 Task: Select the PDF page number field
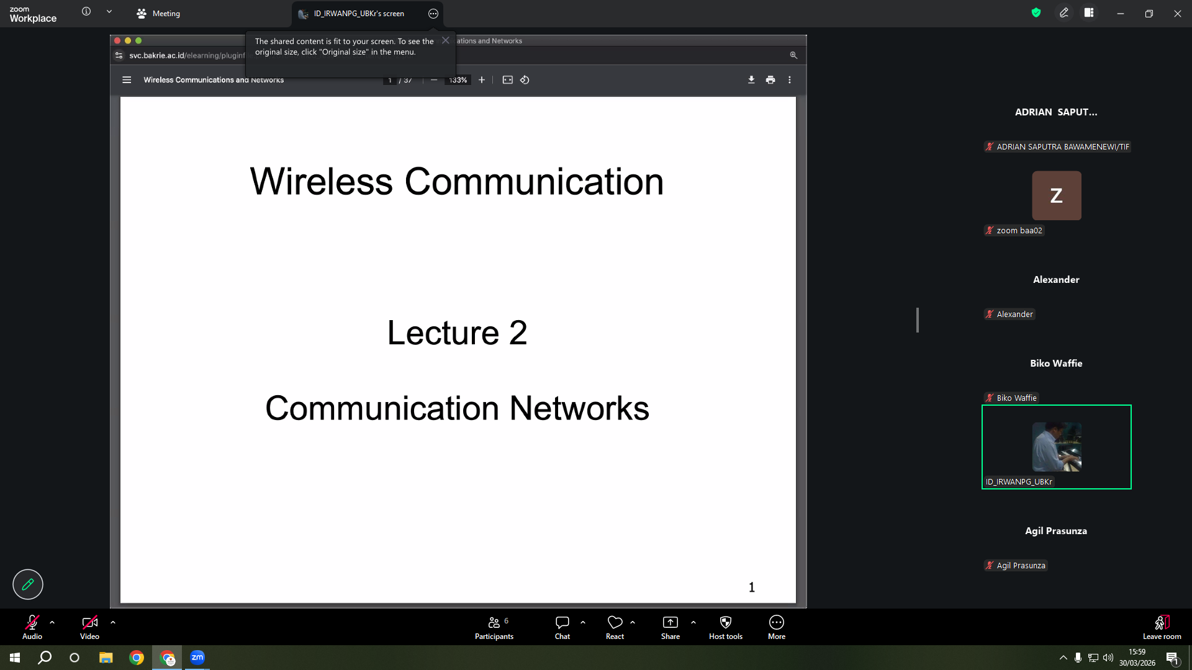[x=390, y=80]
